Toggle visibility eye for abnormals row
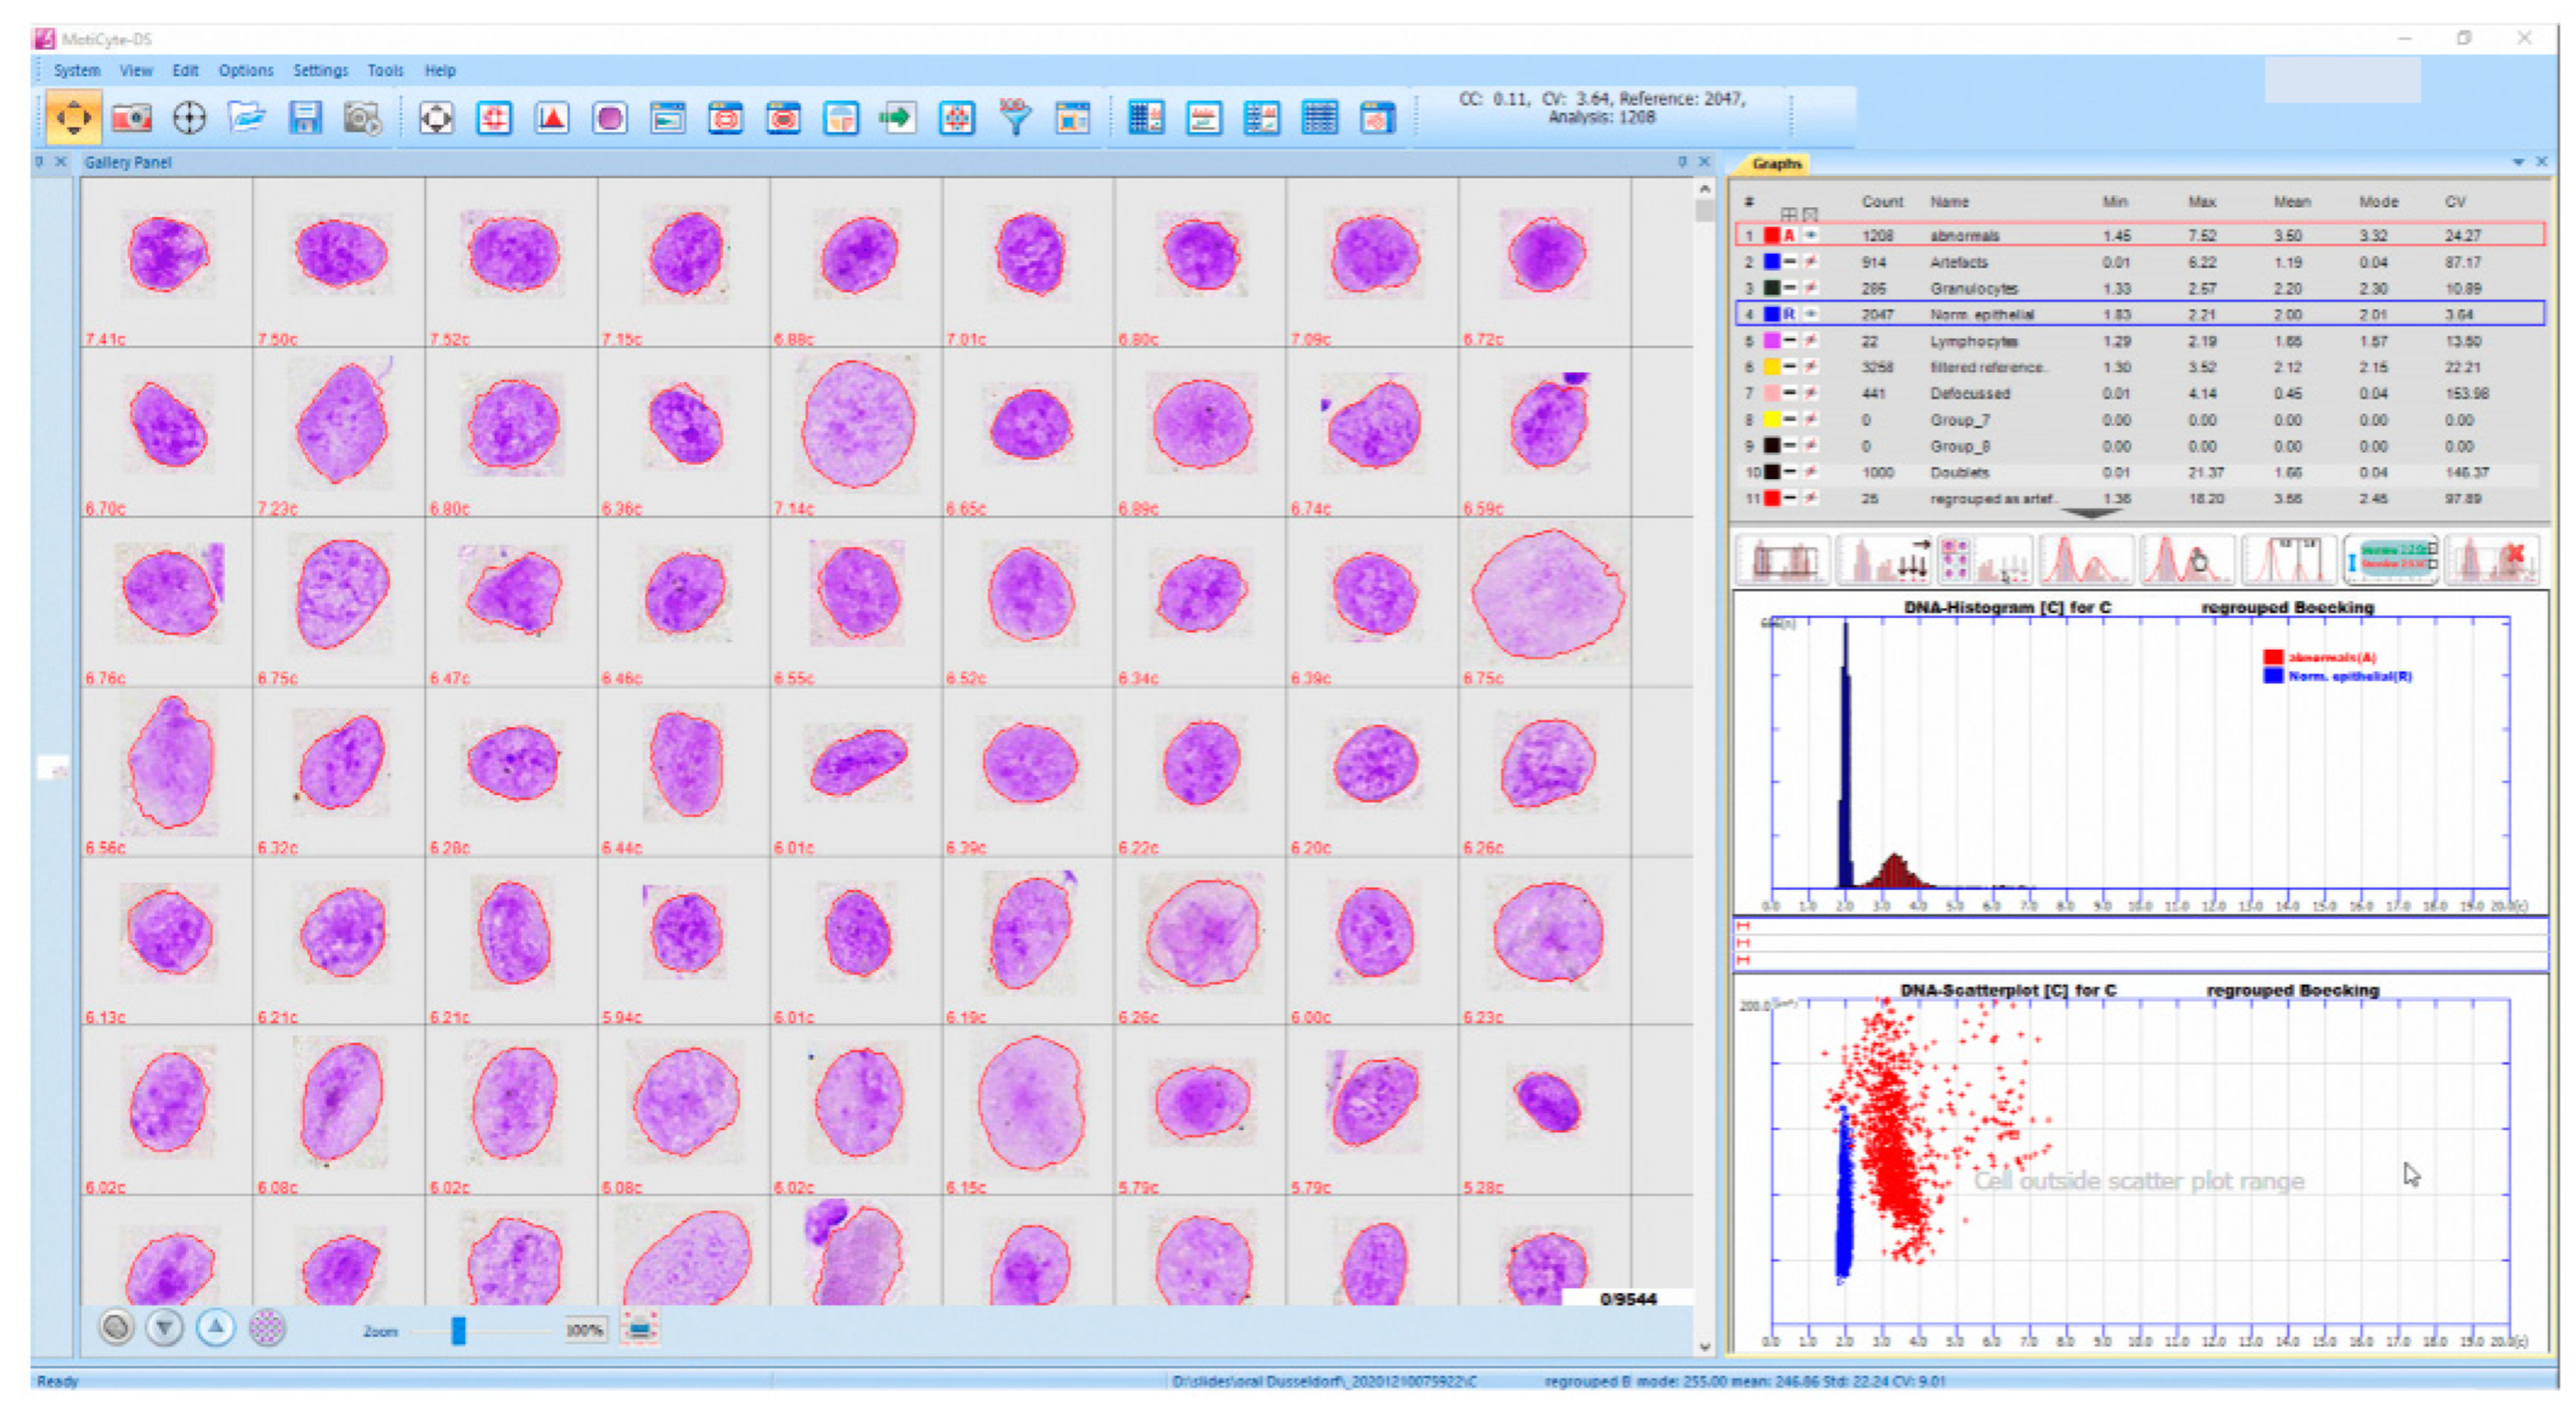 [1811, 235]
